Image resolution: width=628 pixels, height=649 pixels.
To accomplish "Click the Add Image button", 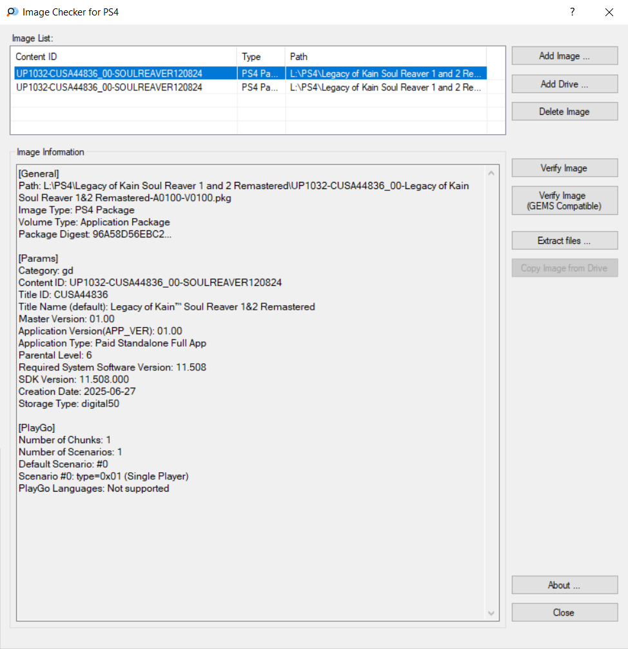I will (564, 56).
